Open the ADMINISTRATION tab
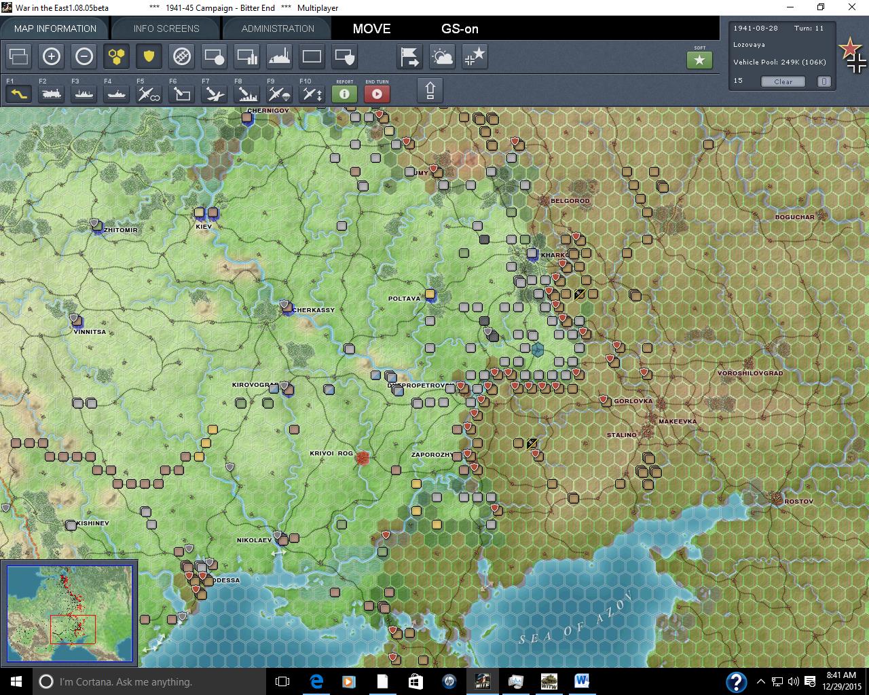The image size is (869, 695). coord(278,29)
